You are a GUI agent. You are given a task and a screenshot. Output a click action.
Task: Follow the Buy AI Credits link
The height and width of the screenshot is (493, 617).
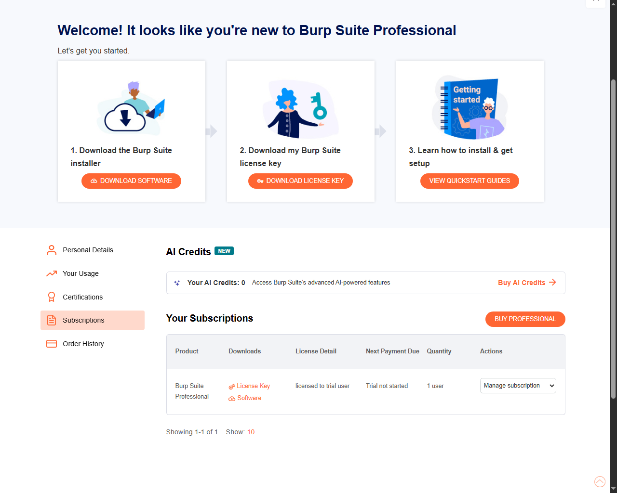pyautogui.click(x=527, y=283)
